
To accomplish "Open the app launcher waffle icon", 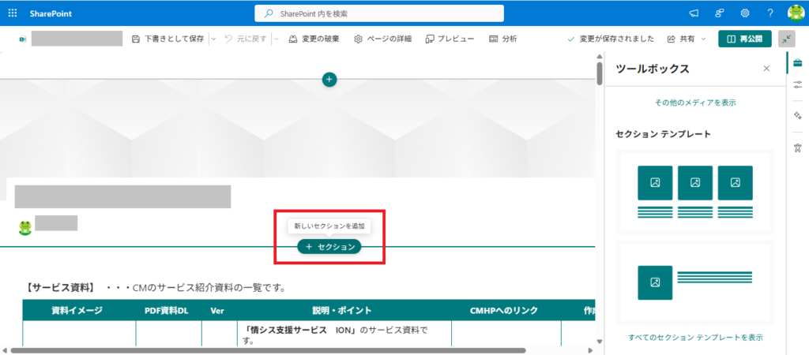I will [x=13, y=13].
